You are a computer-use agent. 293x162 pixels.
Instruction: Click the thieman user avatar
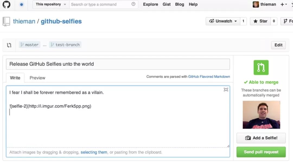(256, 4)
